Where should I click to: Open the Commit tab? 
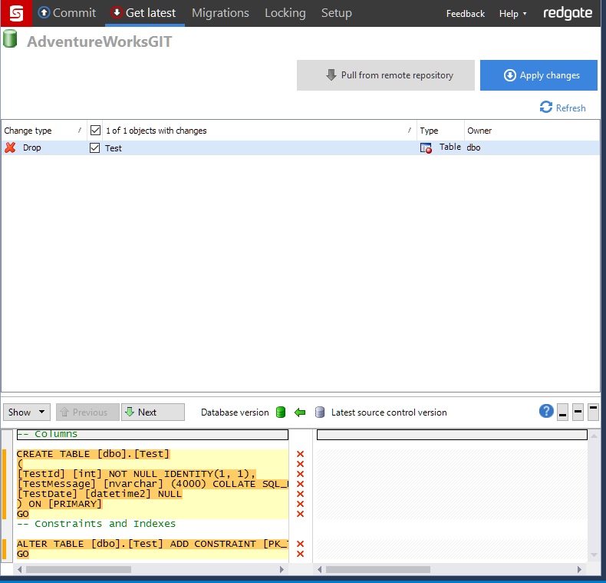(x=67, y=13)
